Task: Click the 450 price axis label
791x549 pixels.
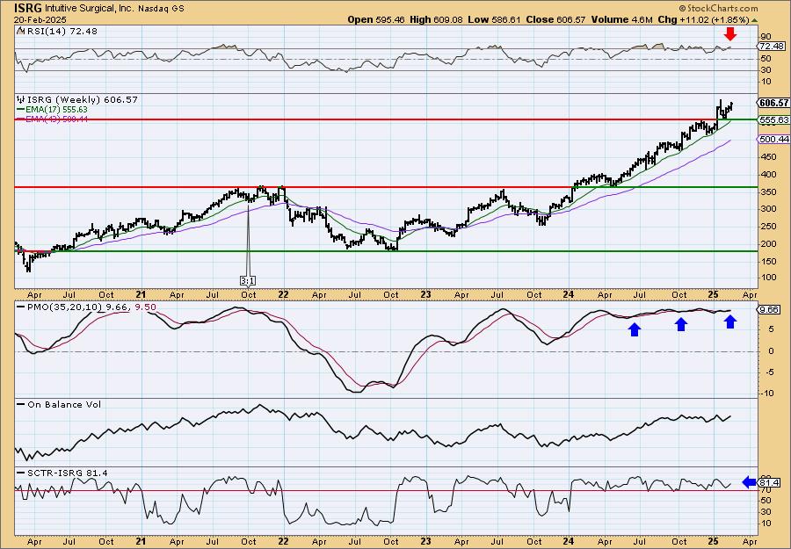Action: 768,157
